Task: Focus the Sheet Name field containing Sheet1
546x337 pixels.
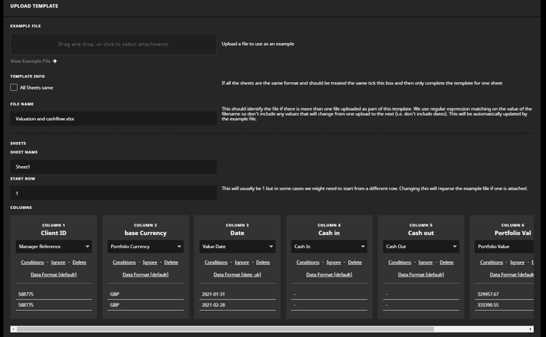Action: pyautogui.click(x=113, y=167)
